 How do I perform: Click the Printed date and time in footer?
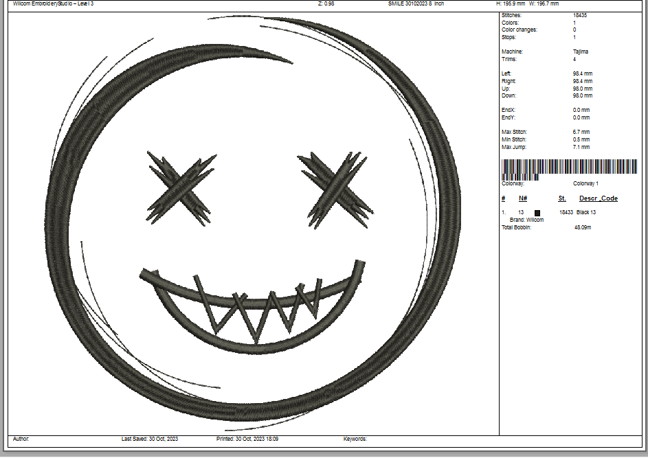point(247,439)
